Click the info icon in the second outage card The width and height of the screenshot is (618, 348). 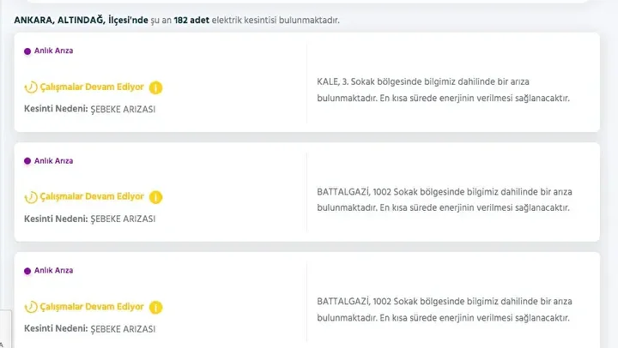pos(156,197)
